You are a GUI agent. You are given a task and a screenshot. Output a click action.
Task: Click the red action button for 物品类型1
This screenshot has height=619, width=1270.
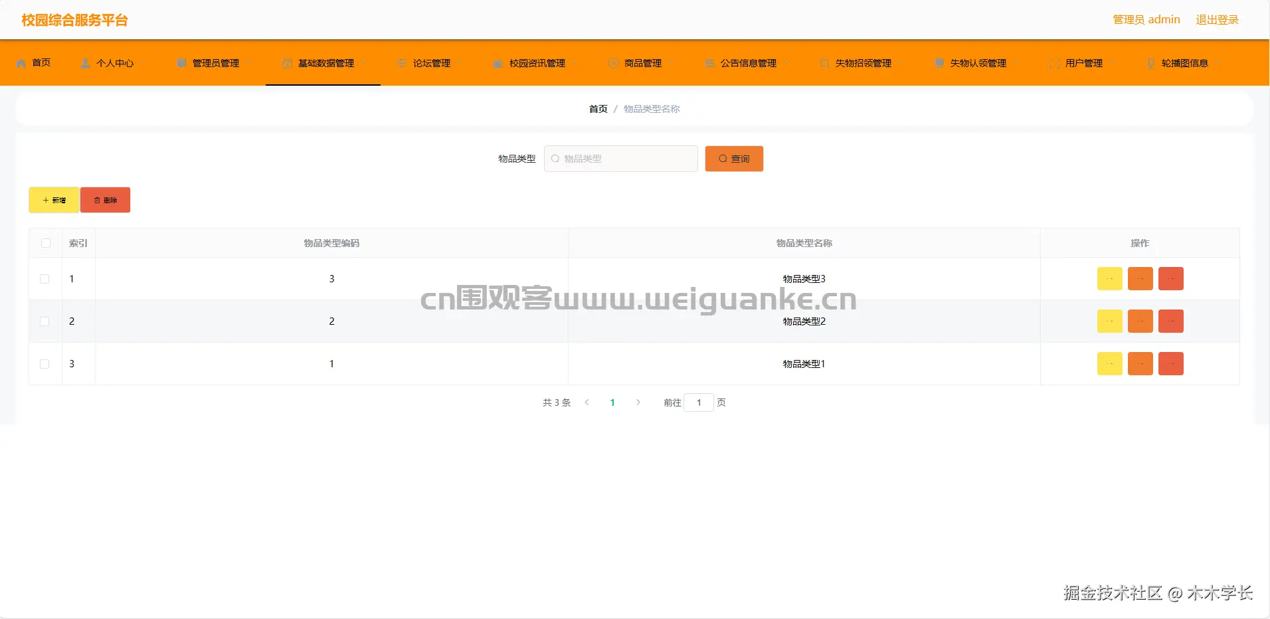pos(1170,364)
